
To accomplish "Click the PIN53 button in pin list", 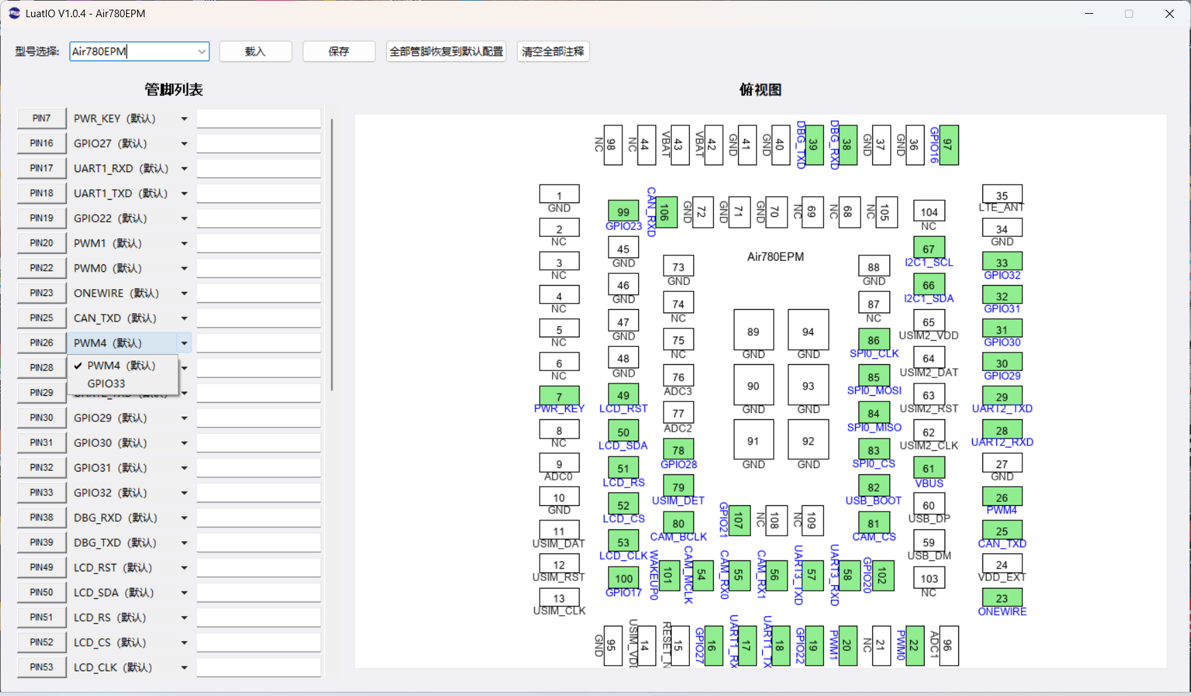I will pyautogui.click(x=41, y=667).
